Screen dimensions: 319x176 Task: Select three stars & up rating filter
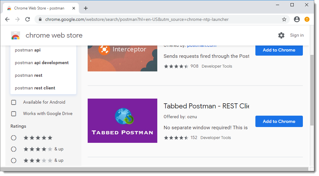click(x=14, y=161)
